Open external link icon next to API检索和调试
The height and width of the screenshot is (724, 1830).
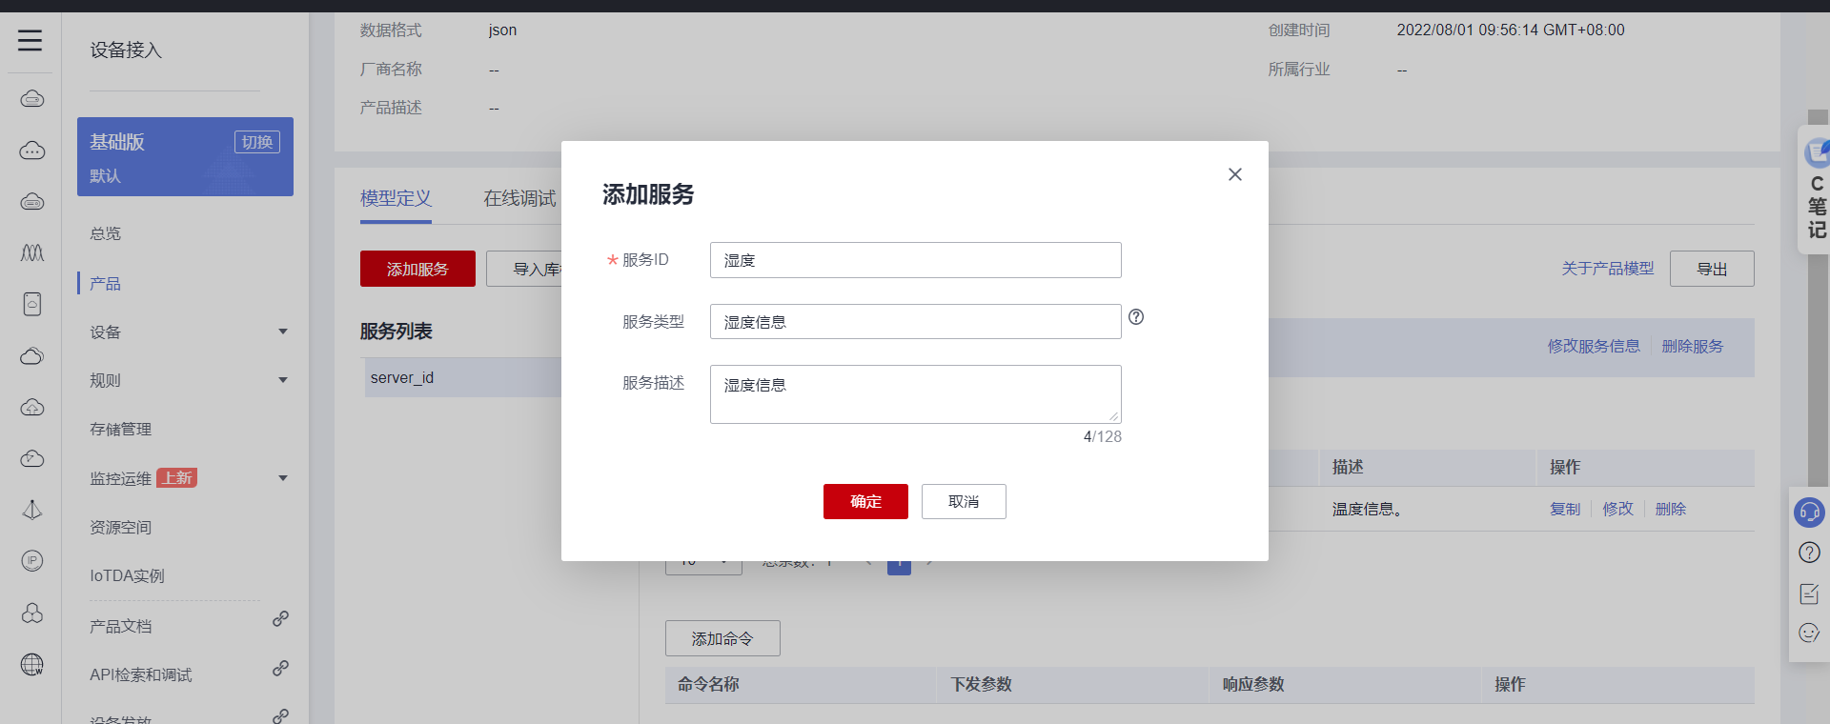pyautogui.click(x=280, y=669)
